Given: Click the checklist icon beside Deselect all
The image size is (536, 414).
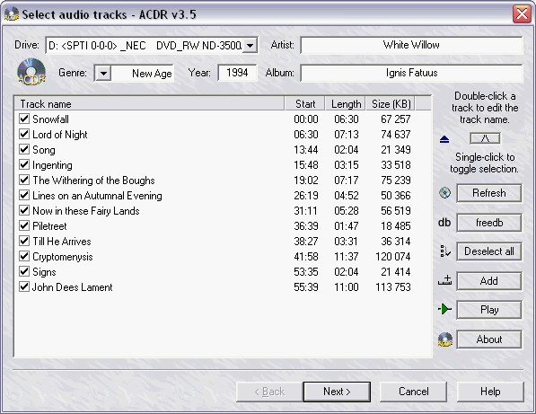Looking at the screenshot, I should (444, 251).
